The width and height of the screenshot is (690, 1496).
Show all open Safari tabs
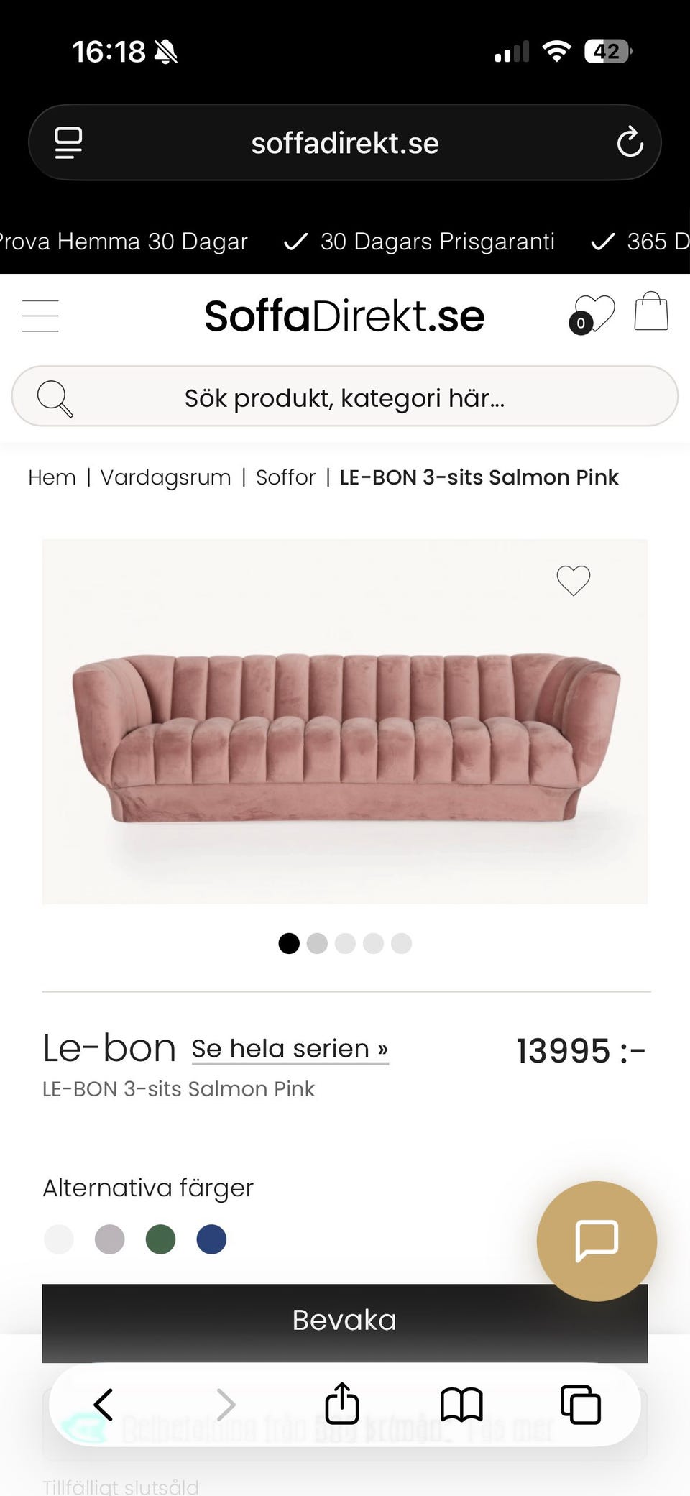click(x=580, y=1404)
